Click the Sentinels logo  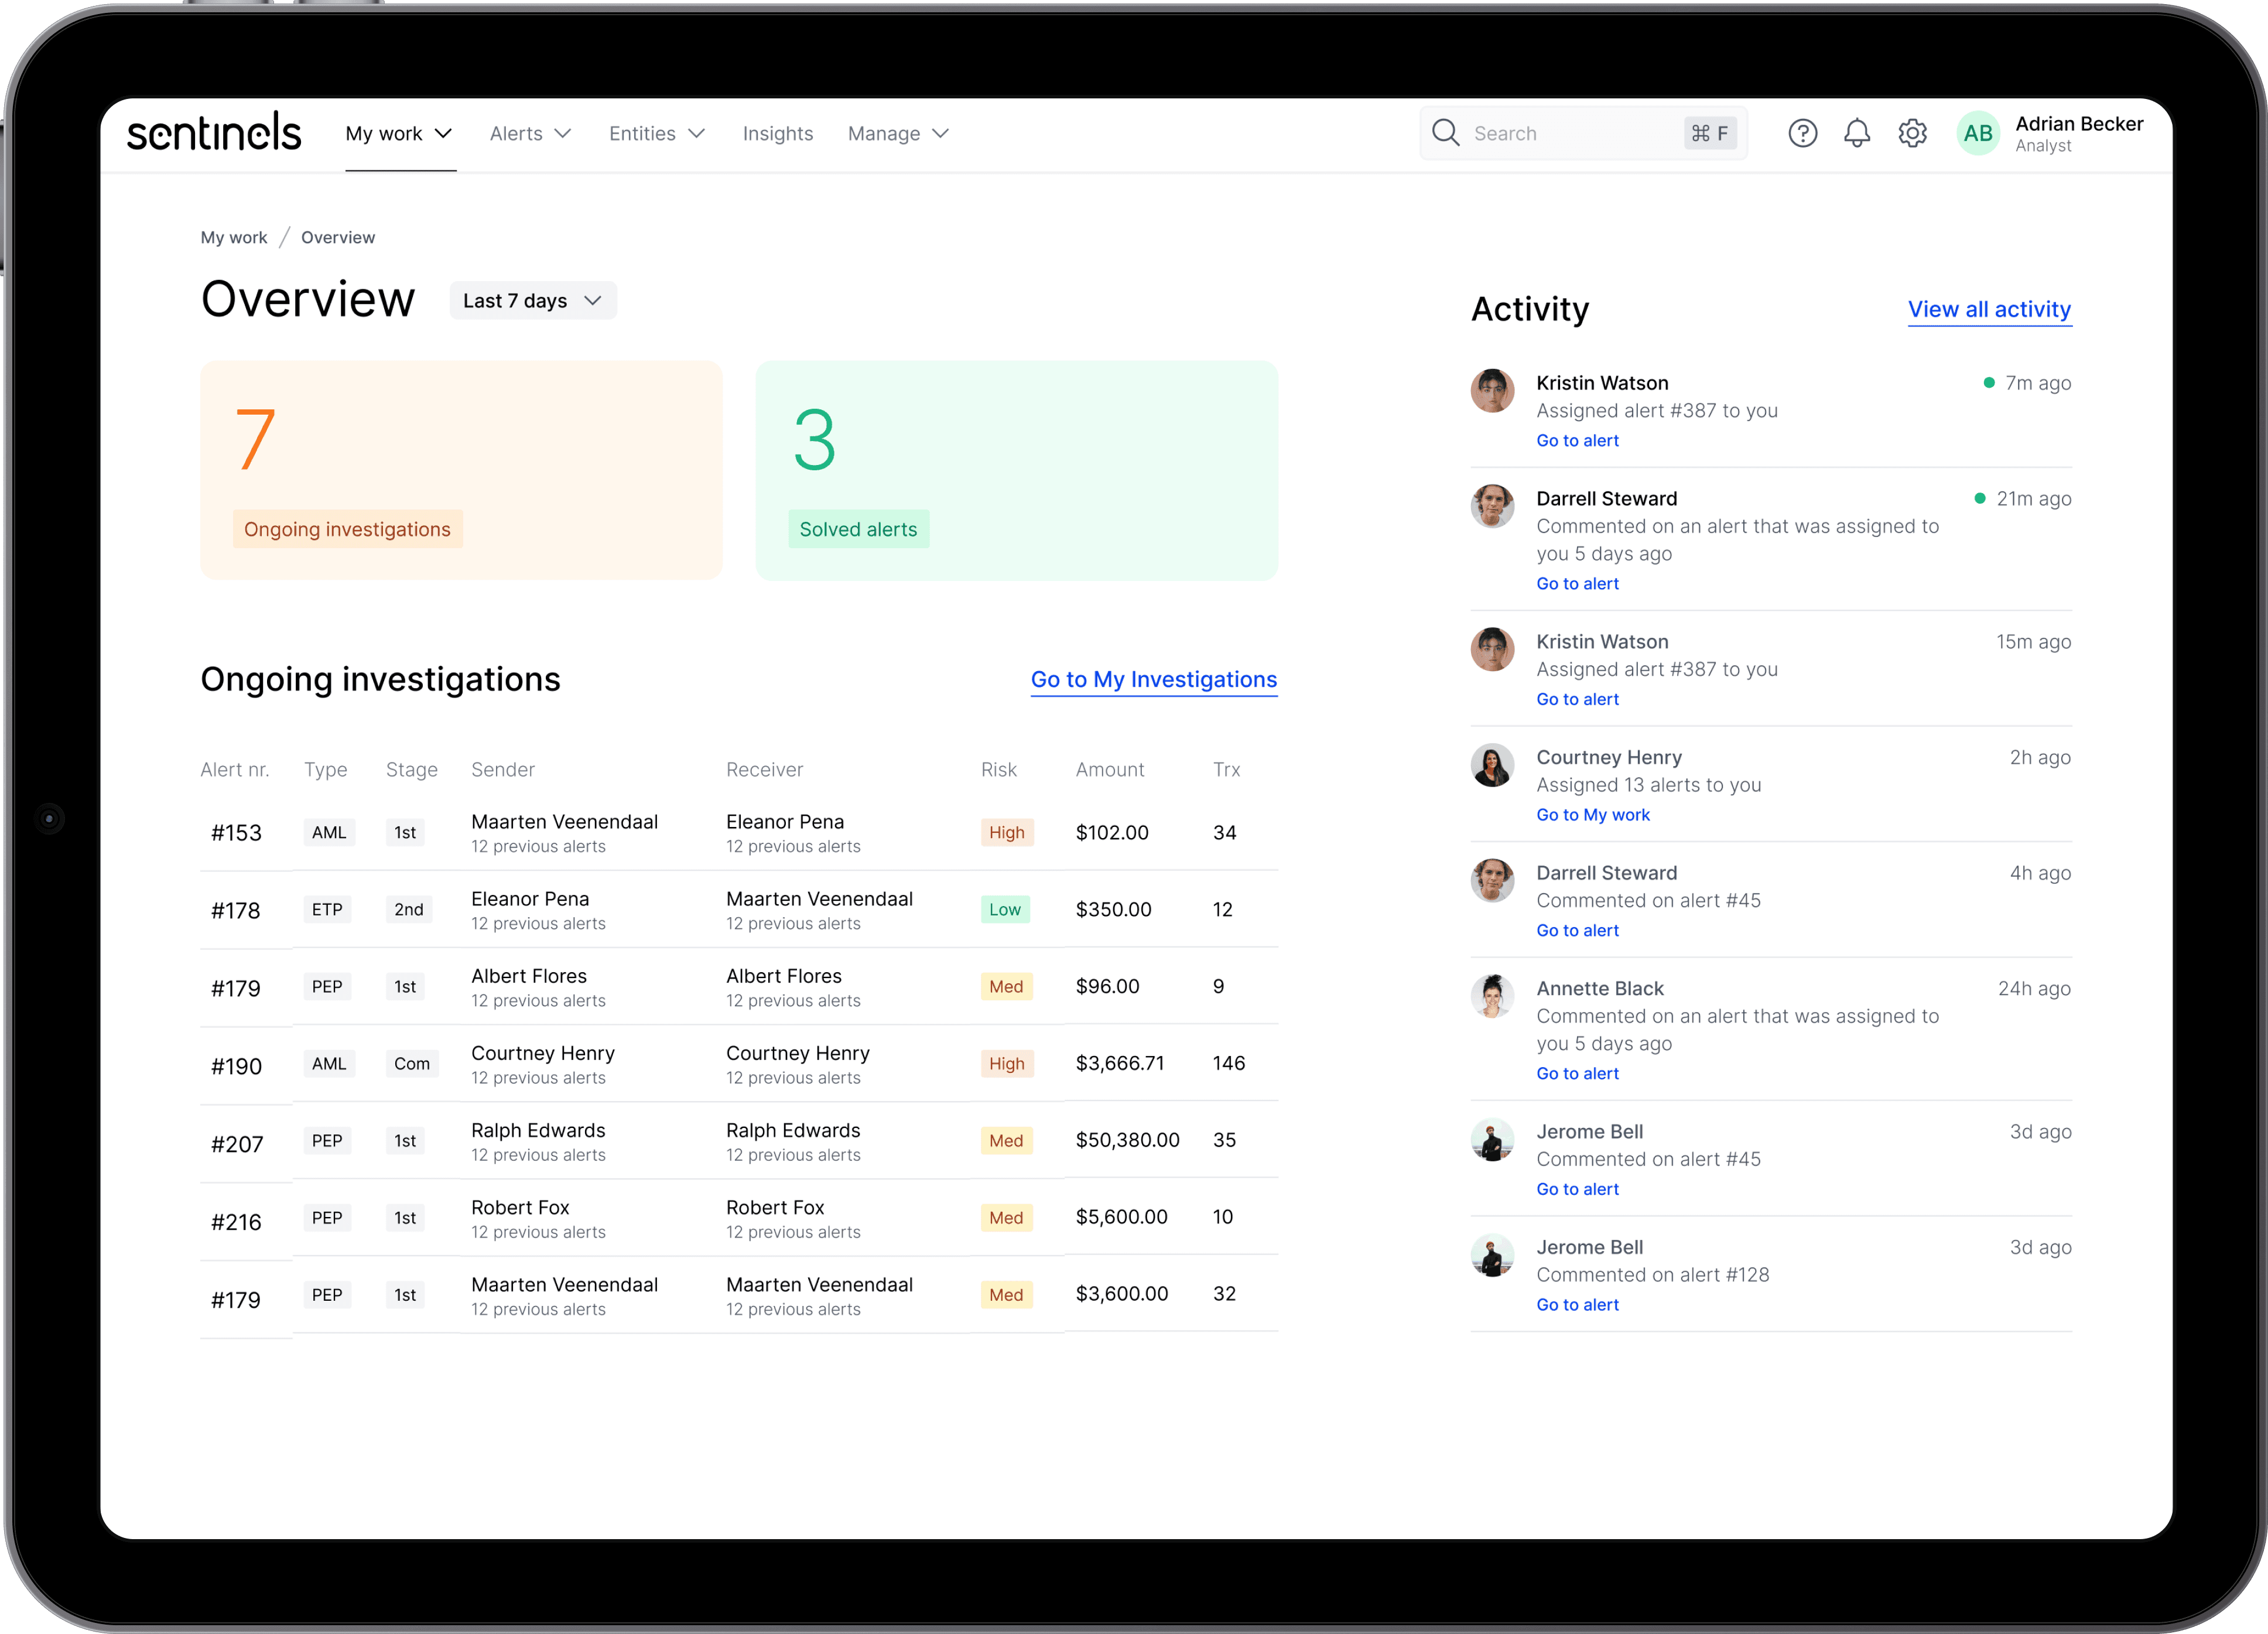[x=214, y=133]
